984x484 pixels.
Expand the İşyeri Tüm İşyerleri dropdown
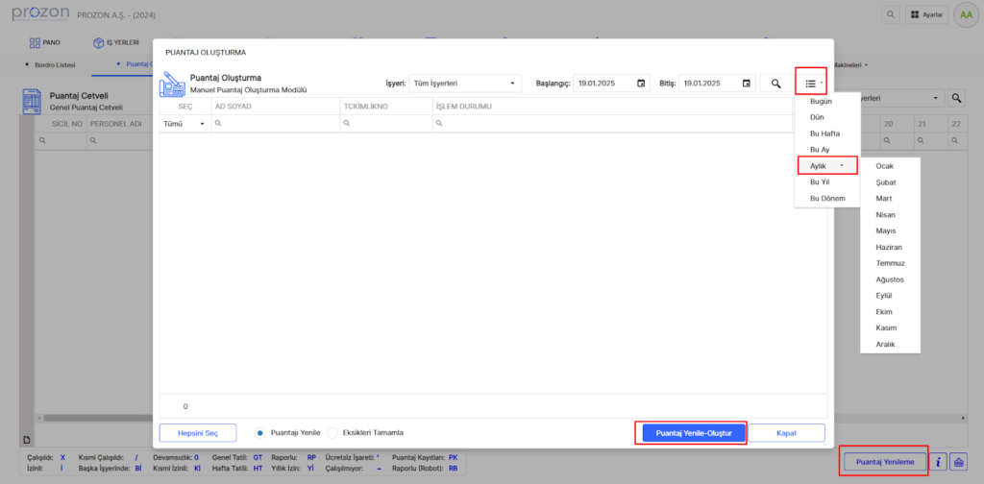pyautogui.click(x=464, y=84)
